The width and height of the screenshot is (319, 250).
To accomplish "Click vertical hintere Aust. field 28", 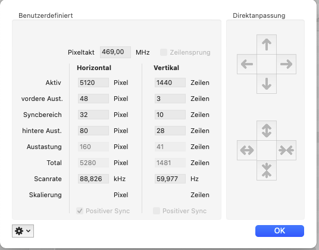I will (x=170, y=131).
